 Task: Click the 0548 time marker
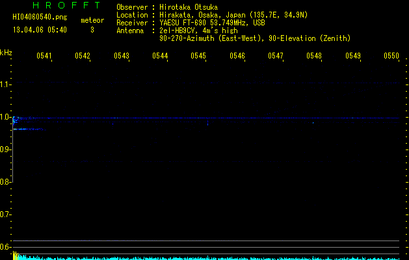pos(314,56)
